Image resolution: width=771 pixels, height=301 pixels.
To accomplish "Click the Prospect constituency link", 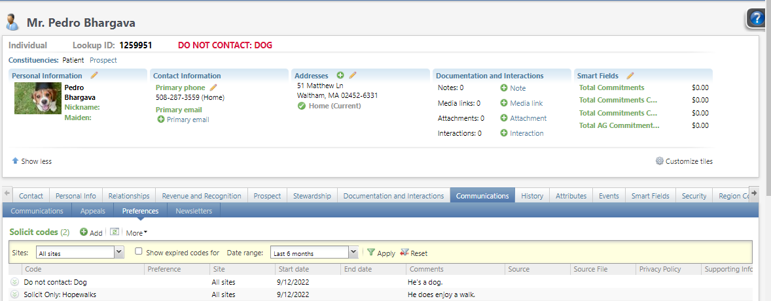I will pos(103,60).
